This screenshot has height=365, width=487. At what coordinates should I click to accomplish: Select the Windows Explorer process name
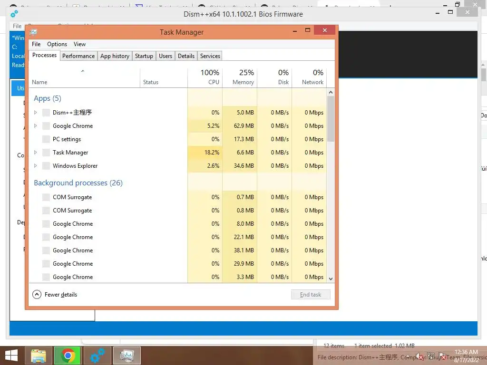pyautogui.click(x=75, y=166)
